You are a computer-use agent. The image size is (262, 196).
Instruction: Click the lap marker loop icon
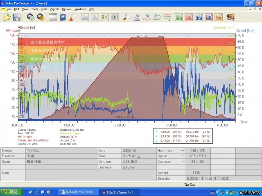pyautogui.click(x=147, y=17)
